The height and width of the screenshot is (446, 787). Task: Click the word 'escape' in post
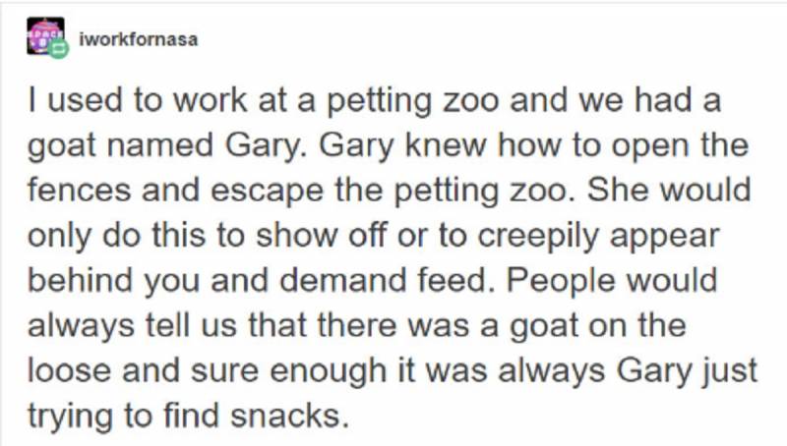[267, 192]
